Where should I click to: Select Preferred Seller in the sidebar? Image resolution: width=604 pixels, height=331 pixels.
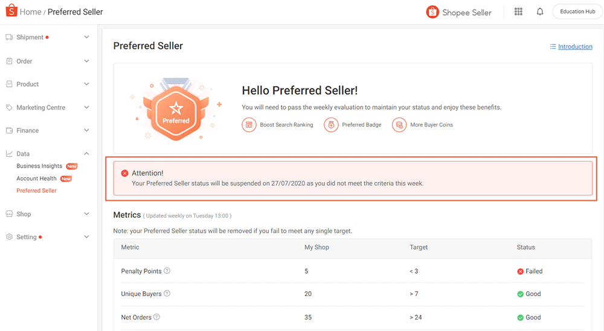(36, 191)
